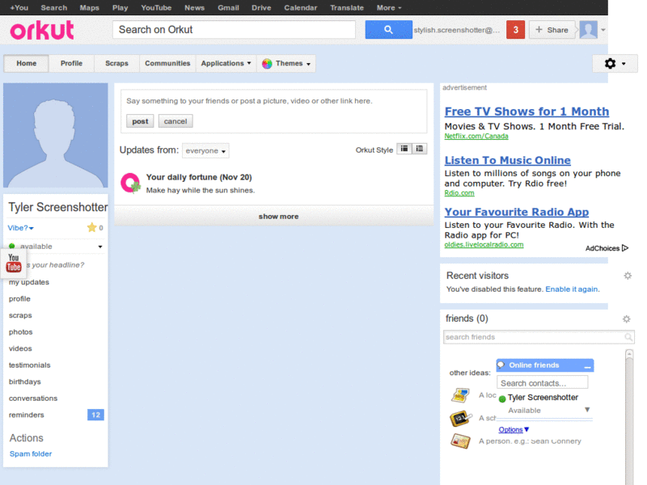This screenshot has width=647, height=485.
Task: Switch to expanded Orkut Style view
Action: 404,149
